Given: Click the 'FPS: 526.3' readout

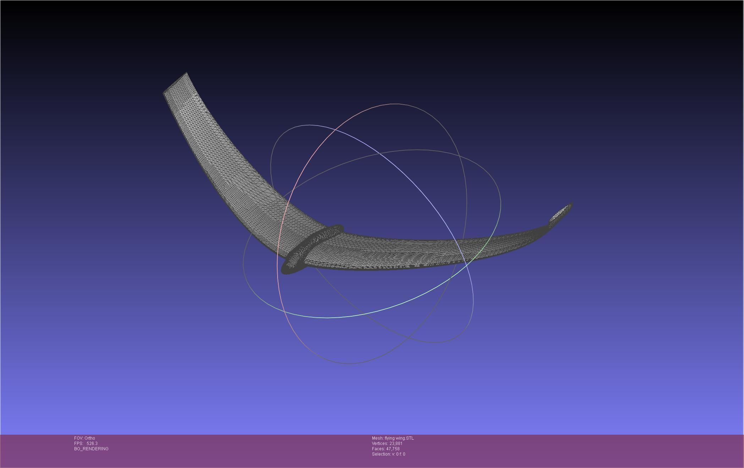Looking at the screenshot, I should 86,444.
